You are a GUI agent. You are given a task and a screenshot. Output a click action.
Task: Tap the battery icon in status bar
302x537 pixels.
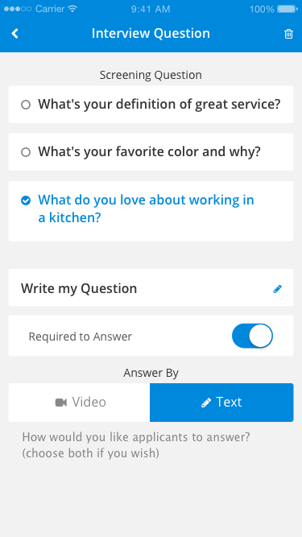[288, 9]
